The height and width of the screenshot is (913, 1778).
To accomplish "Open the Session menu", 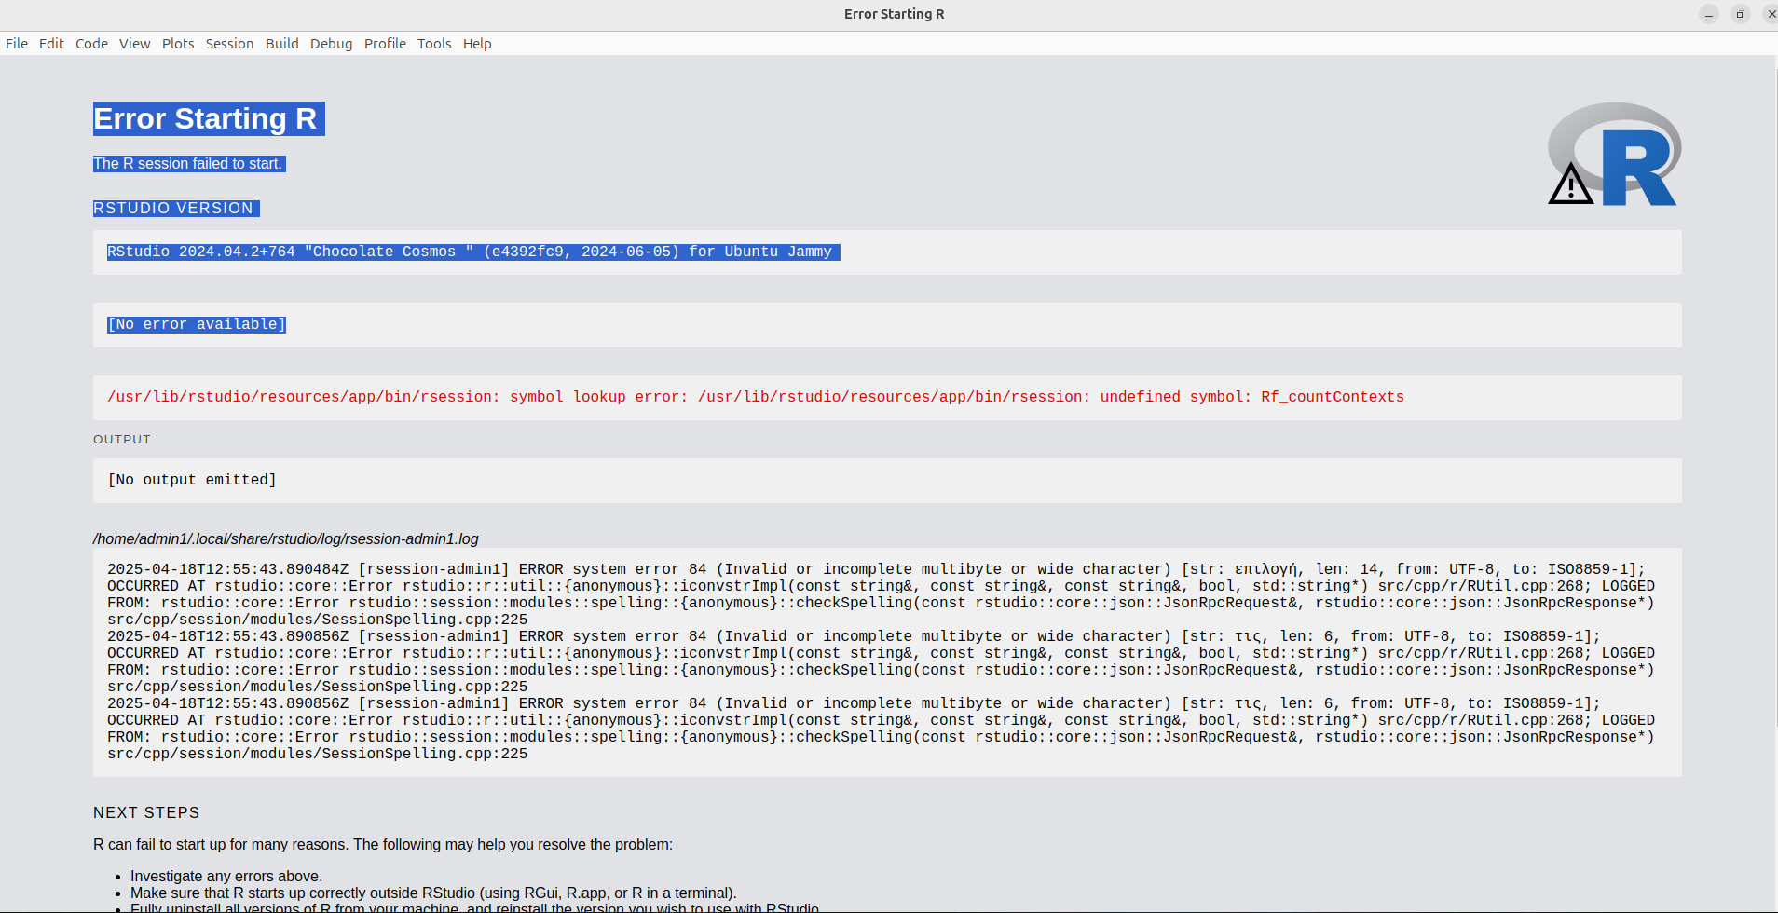I will tap(229, 44).
